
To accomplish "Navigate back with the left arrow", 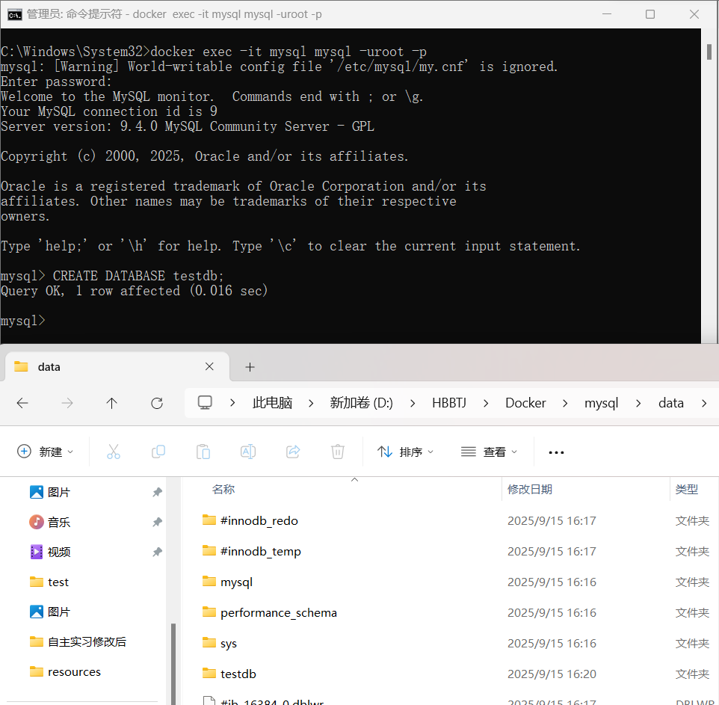I will [x=22, y=403].
